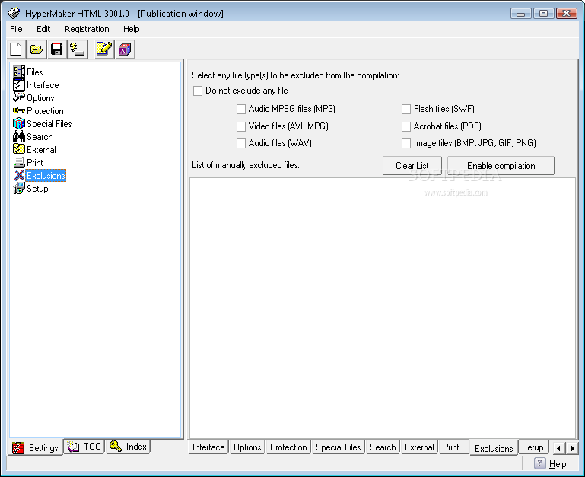The height and width of the screenshot is (477, 585).
Task: Tick the Audio files (WAV) checkbox
Action: (x=241, y=143)
